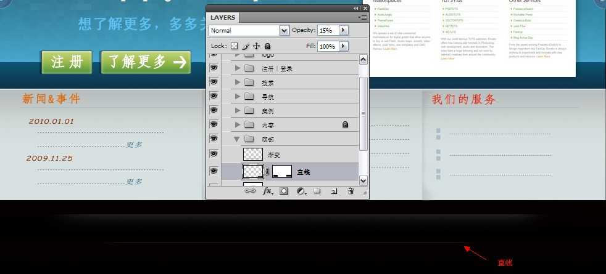The height and width of the screenshot is (274, 606).
Task: Click the layers list scrollbar thumb
Action: point(363,114)
